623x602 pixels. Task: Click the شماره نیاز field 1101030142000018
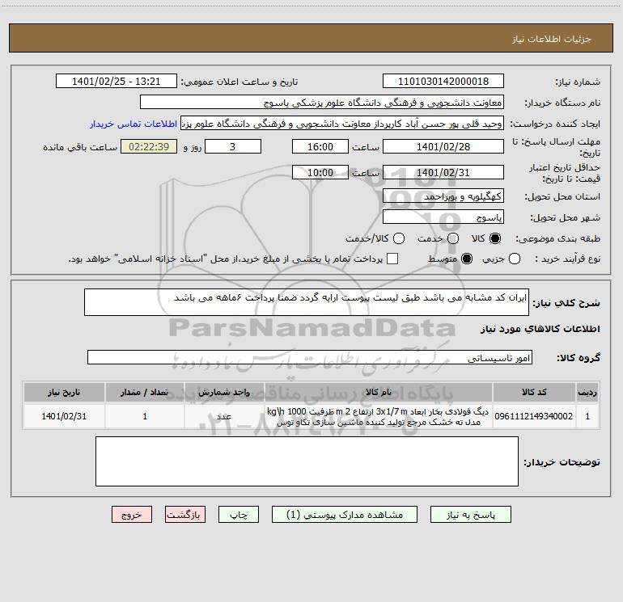tap(443, 81)
